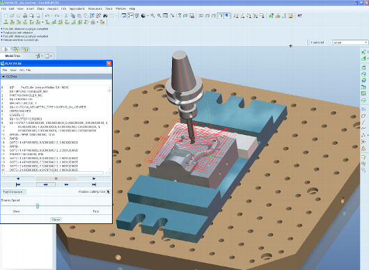
Task: Click the Zoom Out magnifier icon
Action: (159, 16)
